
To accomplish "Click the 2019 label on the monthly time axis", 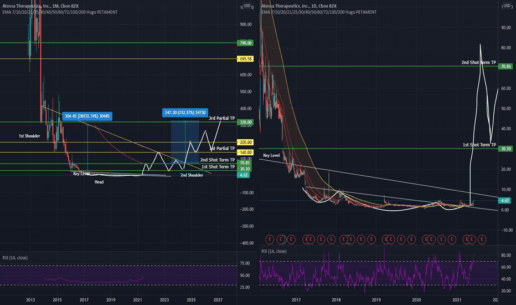I will pyautogui.click(x=111, y=299).
